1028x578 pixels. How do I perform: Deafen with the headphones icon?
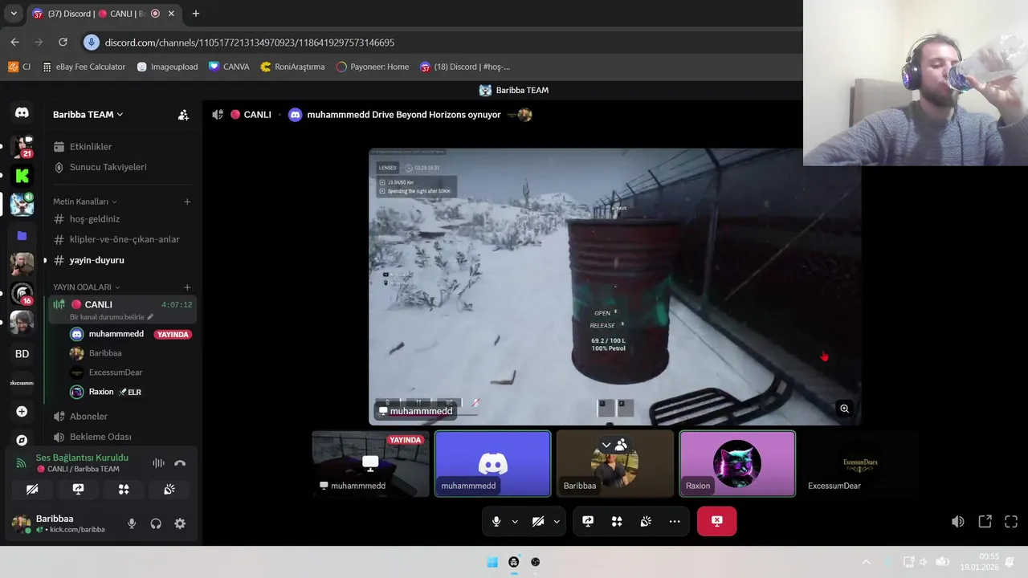coord(156,523)
